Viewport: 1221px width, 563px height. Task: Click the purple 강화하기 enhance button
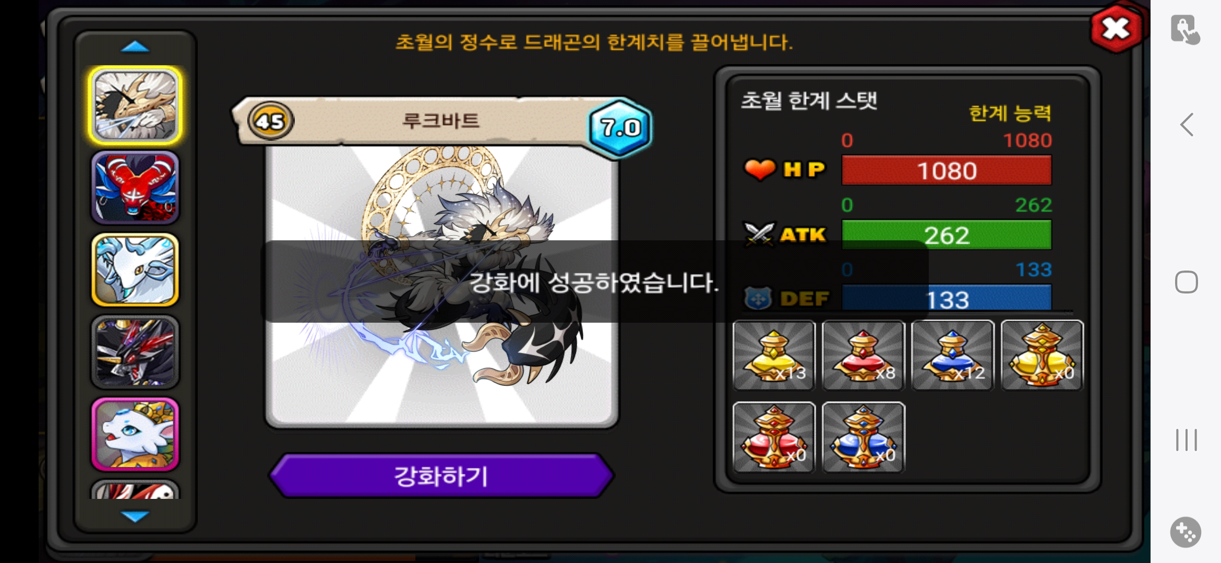[441, 476]
